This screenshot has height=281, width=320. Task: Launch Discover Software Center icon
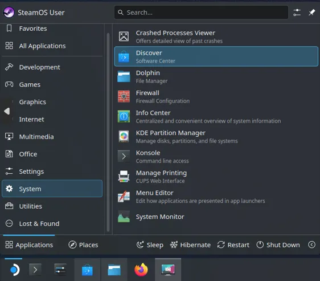(x=124, y=56)
